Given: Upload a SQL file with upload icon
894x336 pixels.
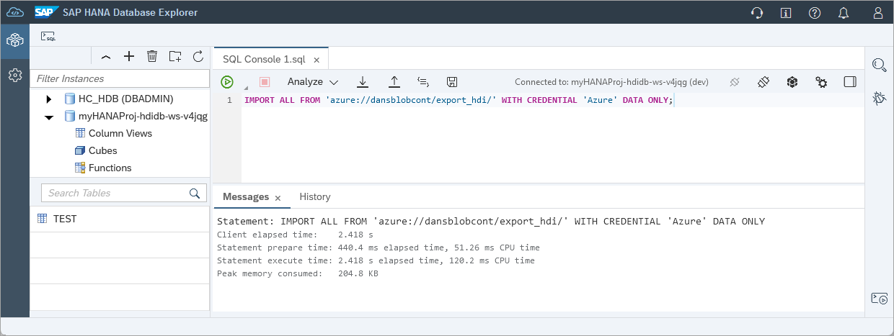Looking at the screenshot, I should coord(394,82).
